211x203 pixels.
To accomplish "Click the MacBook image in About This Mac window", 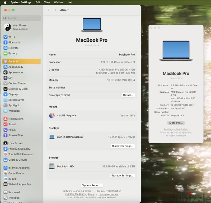I will [176, 51].
